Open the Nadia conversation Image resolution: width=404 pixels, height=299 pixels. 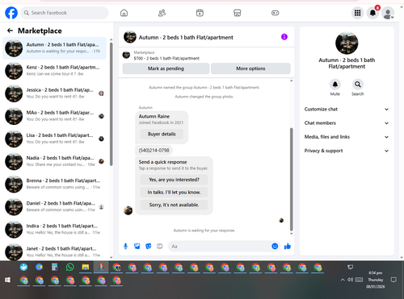click(55, 161)
